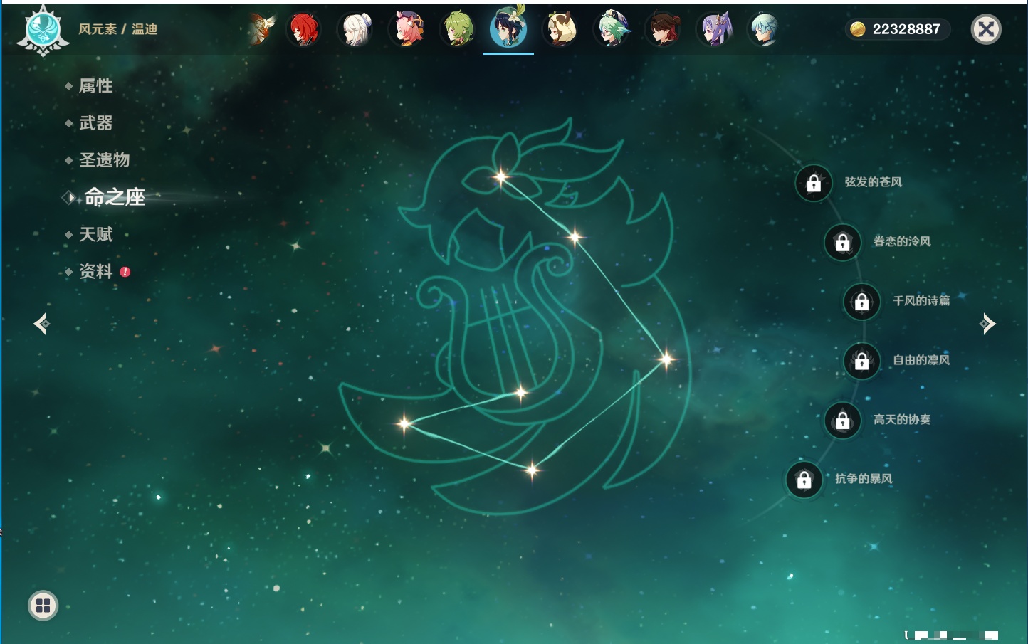Select the 命之座 constellation page
The height and width of the screenshot is (644, 1028).
pyautogui.click(x=115, y=197)
